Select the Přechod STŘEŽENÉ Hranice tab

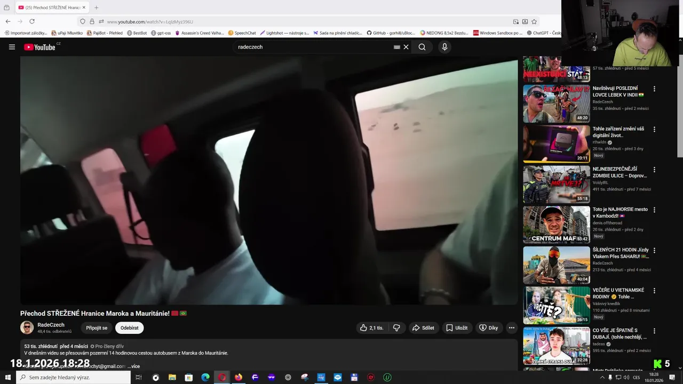click(51, 7)
